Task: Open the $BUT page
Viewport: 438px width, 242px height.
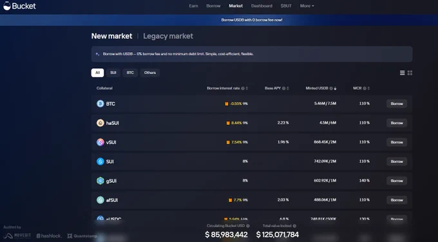Action: [x=286, y=6]
